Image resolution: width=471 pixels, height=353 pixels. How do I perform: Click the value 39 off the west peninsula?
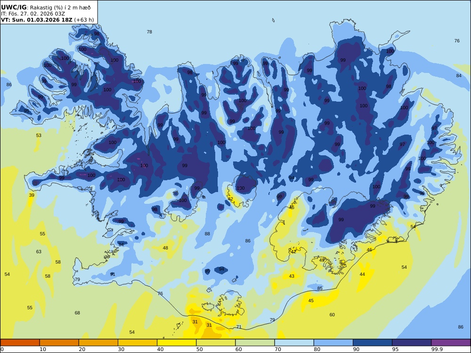pyautogui.click(x=32, y=195)
